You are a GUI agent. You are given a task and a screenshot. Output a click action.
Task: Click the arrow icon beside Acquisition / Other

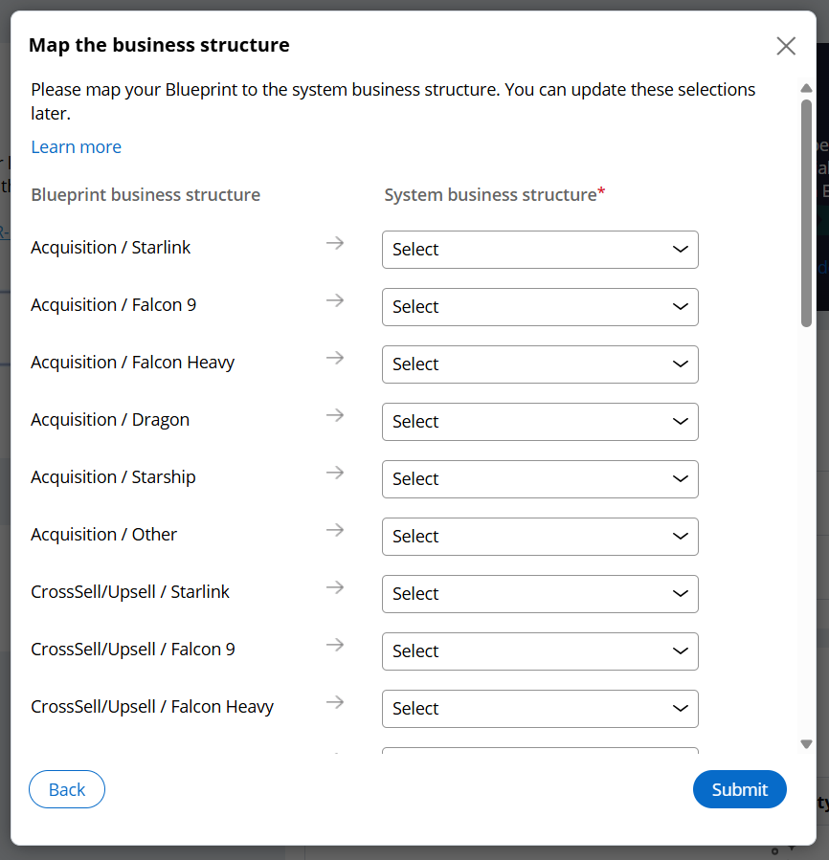point(335,530)
